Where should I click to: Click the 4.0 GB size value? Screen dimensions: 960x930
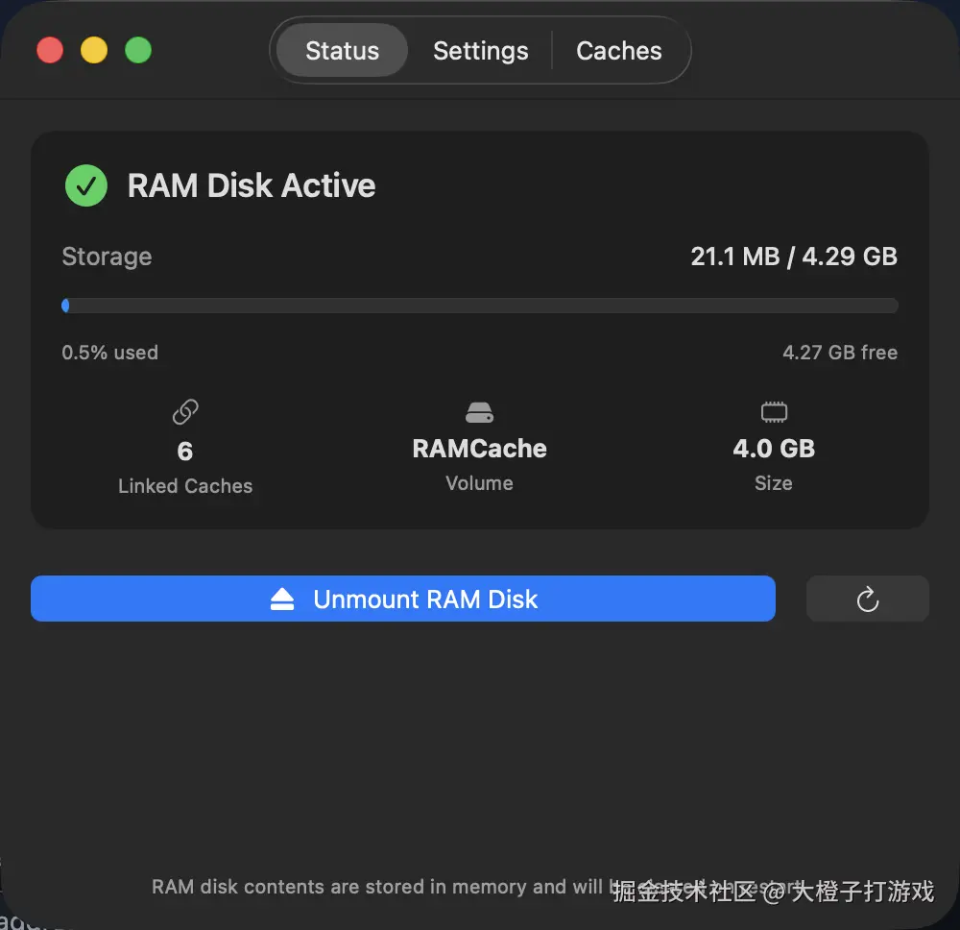tap(774, 449)
